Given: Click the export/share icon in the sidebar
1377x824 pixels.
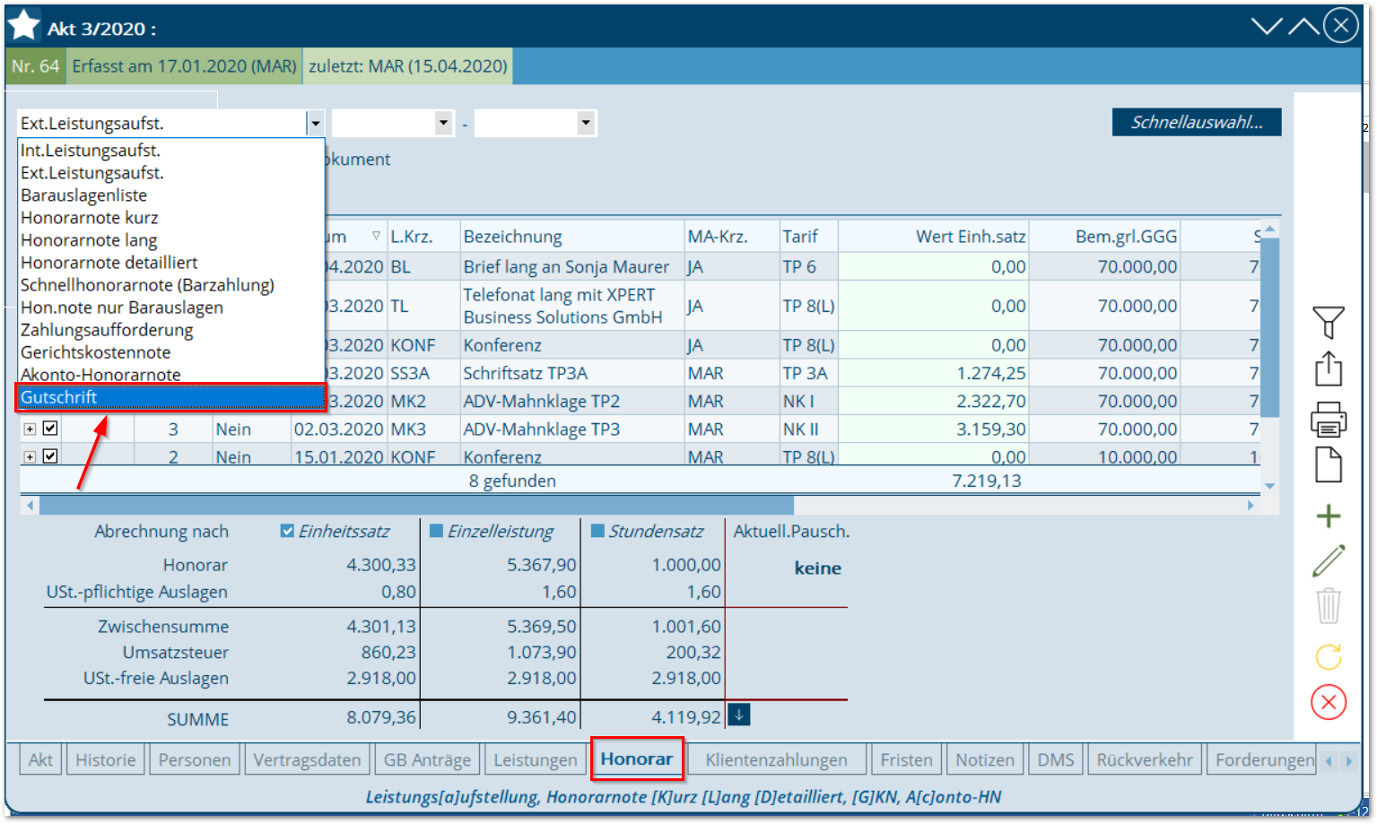Looking at the screenshot, I should click(1329, 369).
